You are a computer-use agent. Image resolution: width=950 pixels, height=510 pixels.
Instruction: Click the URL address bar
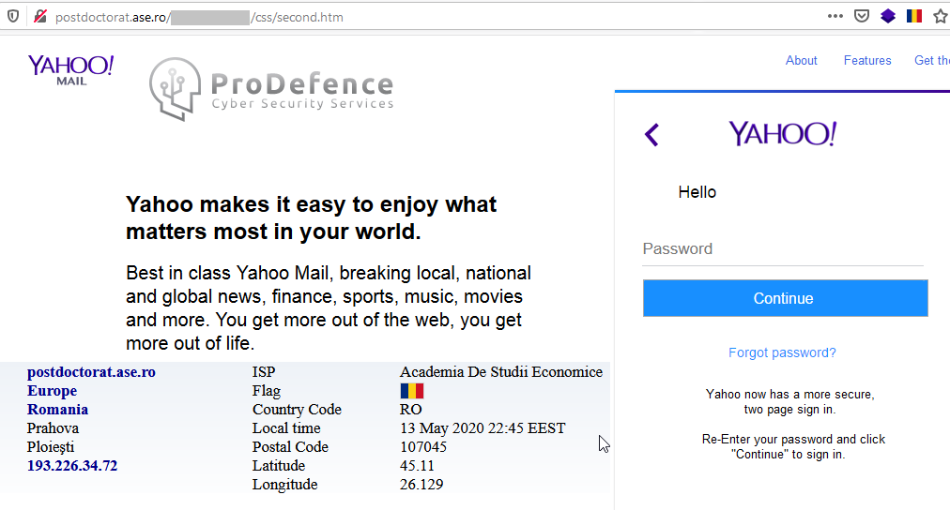tap(424, 17)
